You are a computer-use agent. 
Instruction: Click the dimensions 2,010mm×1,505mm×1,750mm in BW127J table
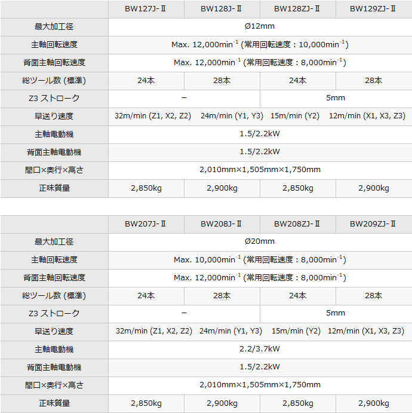click(260, 170)
